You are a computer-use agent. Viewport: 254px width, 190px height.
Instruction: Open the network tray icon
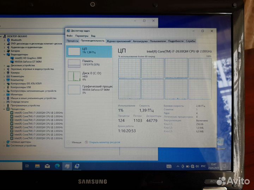pyautogui.click(x=192, y=166)
